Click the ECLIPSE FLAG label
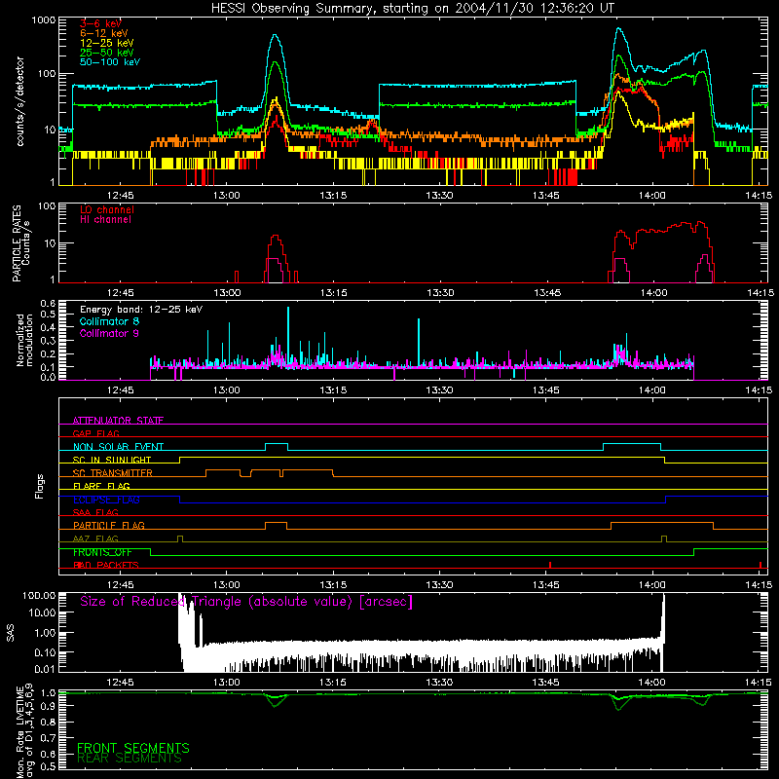779x779 pixels. point(106,500)
